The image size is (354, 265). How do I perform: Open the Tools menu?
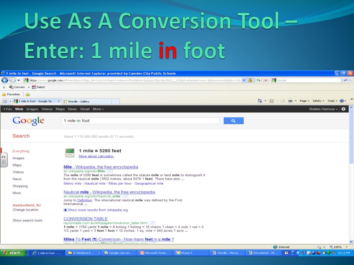click(332, 101)
